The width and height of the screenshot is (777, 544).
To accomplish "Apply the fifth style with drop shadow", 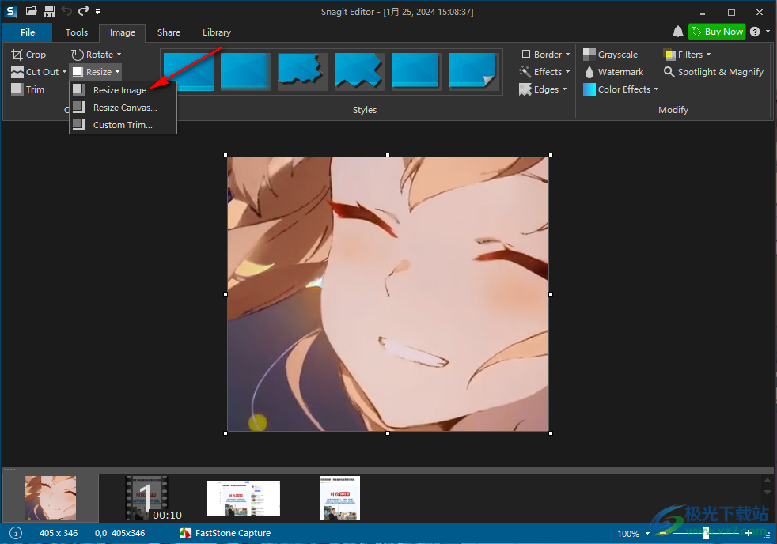I will [x=417, y=71].
